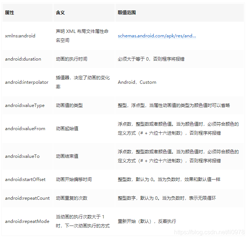Image resolution: width=248 pixels, height=239 pixels.
Task: Click the 属性 column header
Action: [28, 12]
